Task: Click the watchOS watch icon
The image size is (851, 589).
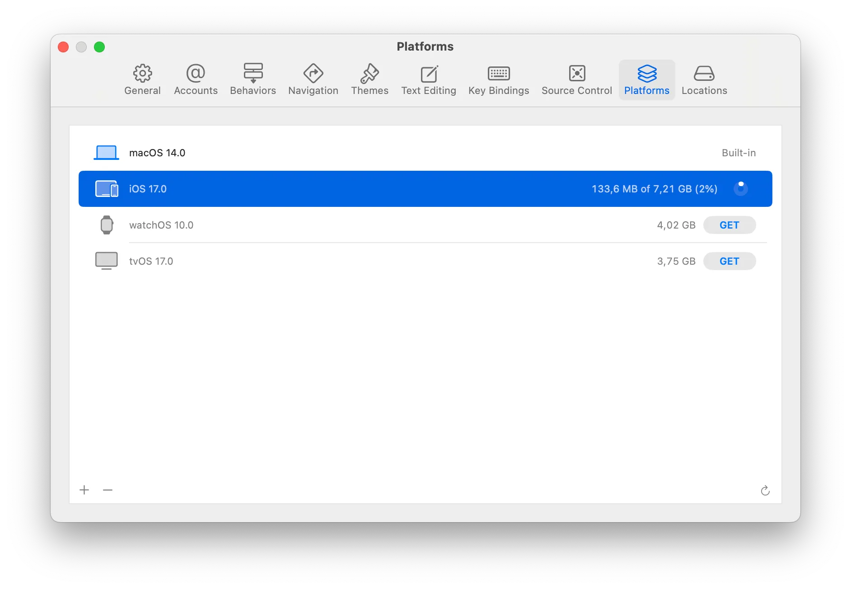Action: [x=106, y=224]
